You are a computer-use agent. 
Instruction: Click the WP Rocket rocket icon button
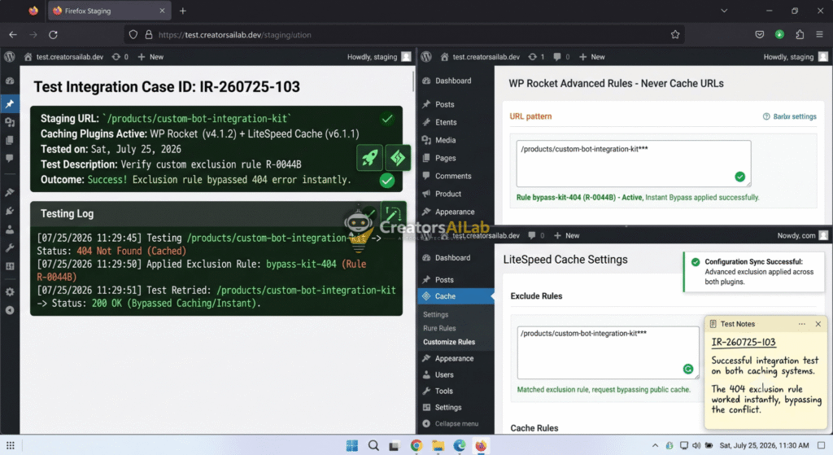[370, 158]
